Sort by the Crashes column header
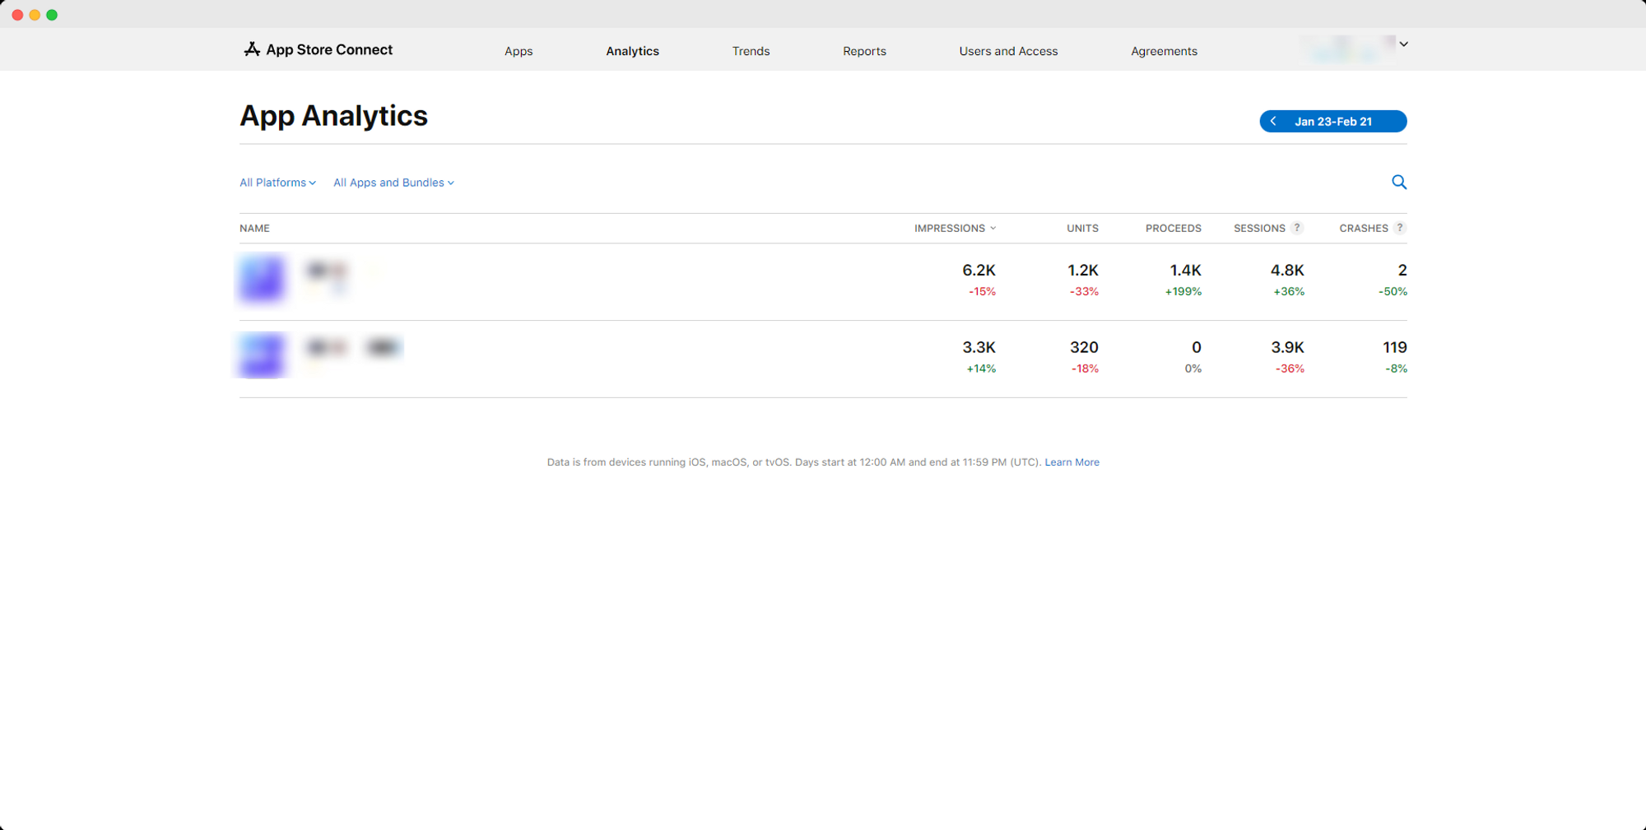This screenshot has width=1646, height=830. [1364, 228]
